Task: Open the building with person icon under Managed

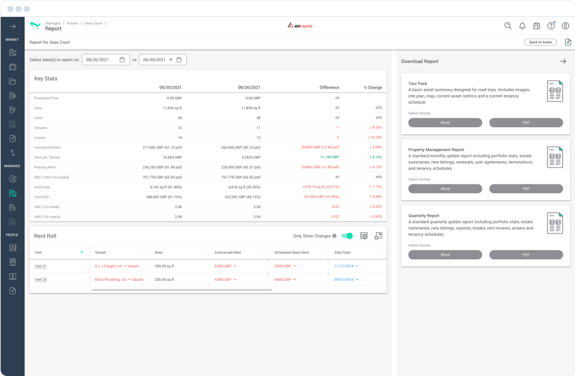Action: click(x=12, y=208)
